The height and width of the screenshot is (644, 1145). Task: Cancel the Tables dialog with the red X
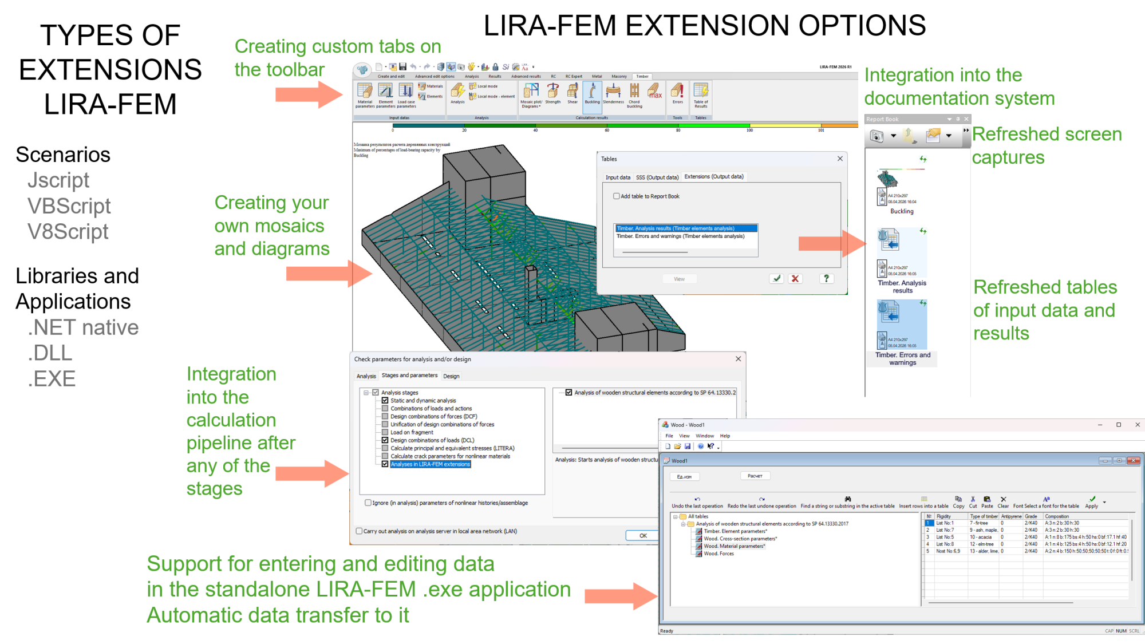coord(795,279)
